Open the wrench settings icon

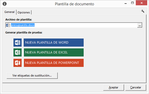coord(143,11)
